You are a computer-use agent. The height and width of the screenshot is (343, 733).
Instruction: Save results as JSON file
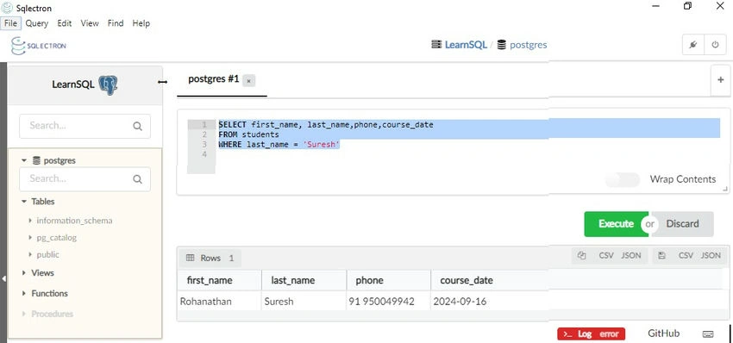[x=711, y=256]
